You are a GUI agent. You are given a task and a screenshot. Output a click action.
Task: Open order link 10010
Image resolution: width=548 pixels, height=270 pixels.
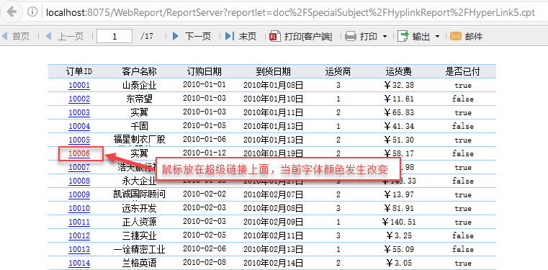pyautogui.click(x=79, y=208)
